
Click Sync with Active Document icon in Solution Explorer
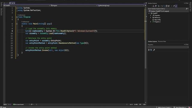pos(162,6)
